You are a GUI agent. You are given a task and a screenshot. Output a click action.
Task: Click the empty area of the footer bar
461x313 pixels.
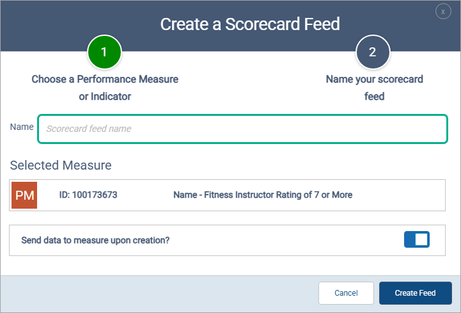point(160,293)
